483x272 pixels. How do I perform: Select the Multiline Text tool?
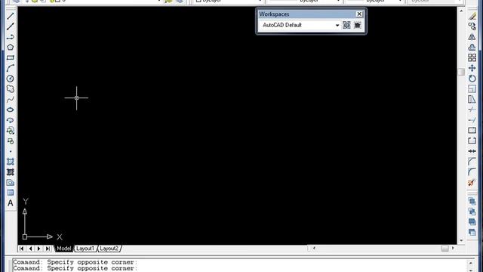(10, 203)
